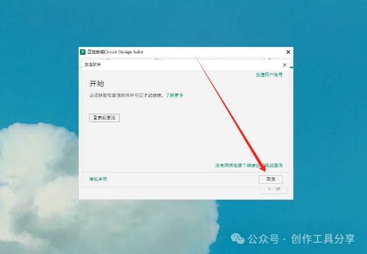
Task: Click the 取消 cancel button
Action: coord(271,179)
